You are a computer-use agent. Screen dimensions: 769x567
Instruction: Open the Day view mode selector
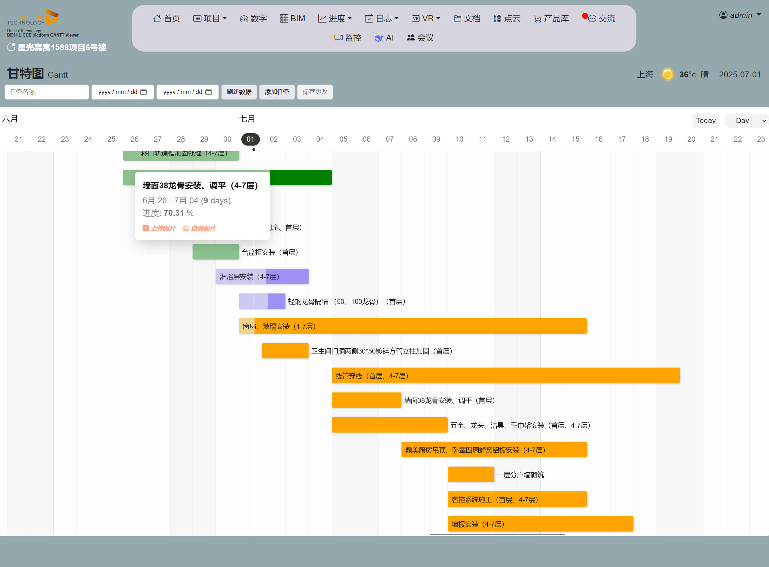(746, 120)
